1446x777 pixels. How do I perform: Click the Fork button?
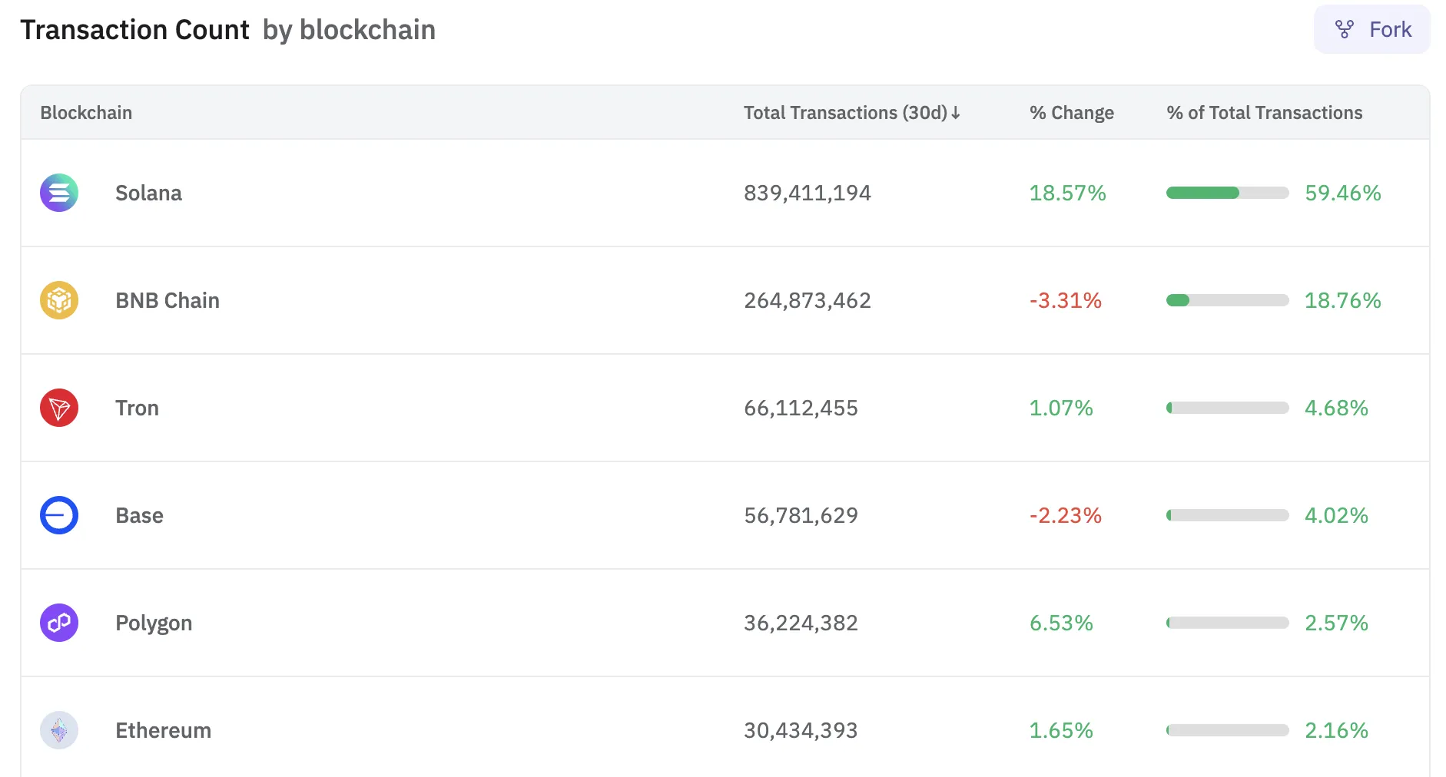pos(1371,29)
